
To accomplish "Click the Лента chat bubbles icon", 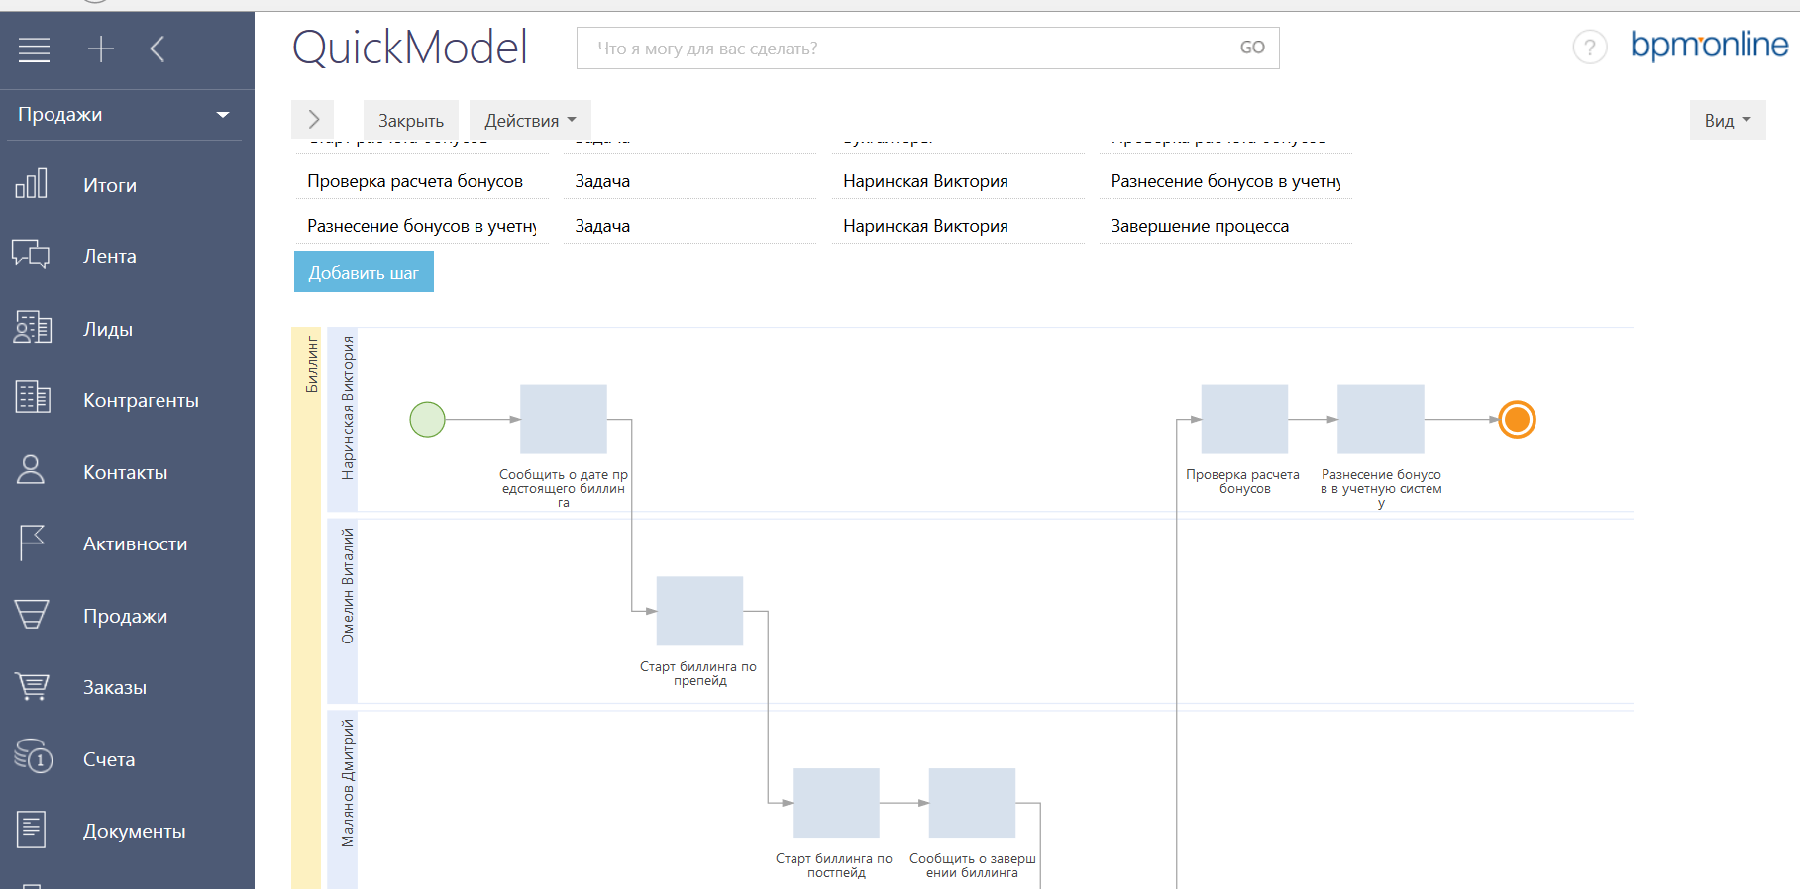I will click(32, 255).
